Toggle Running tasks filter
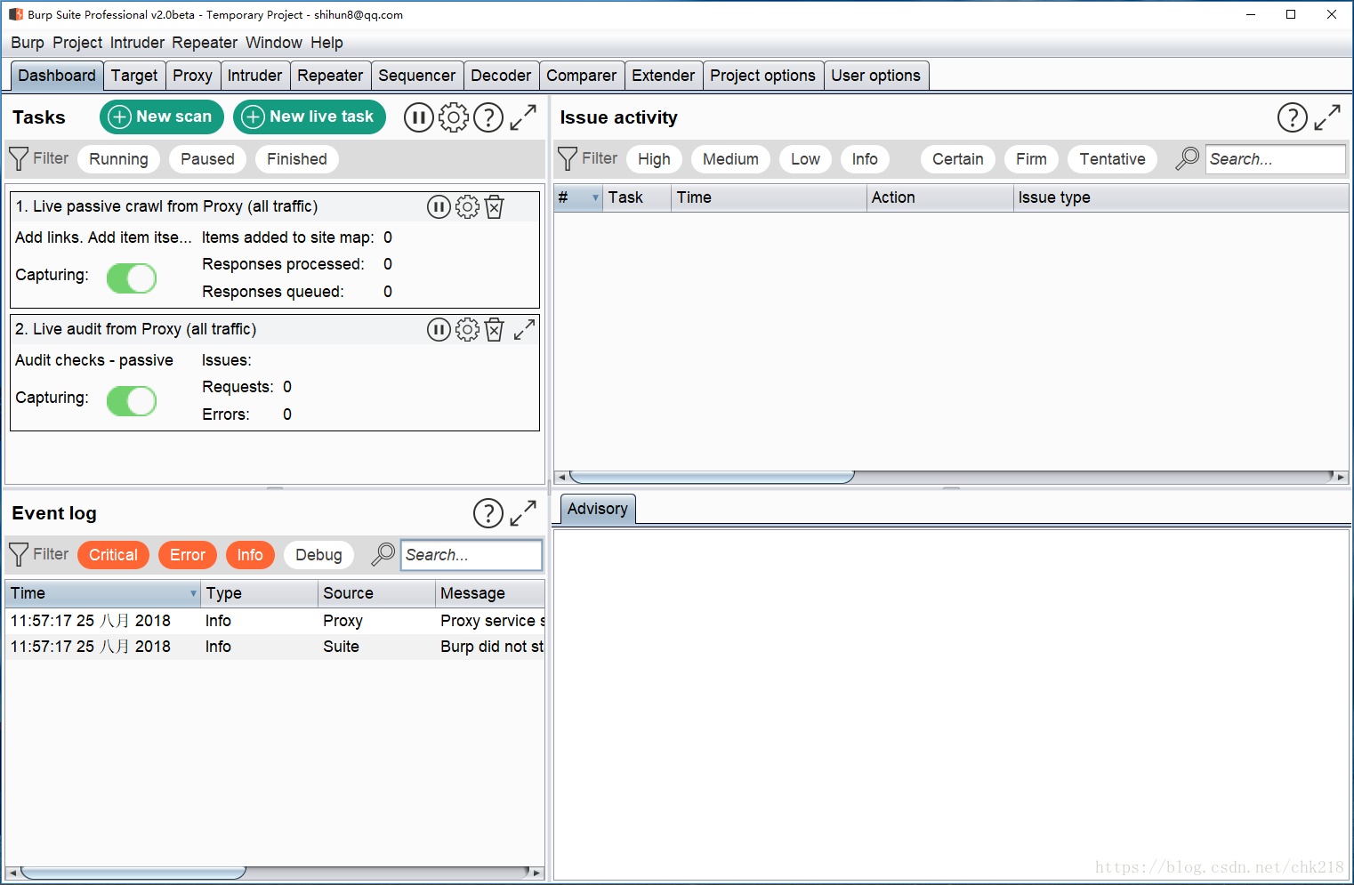 point(118,159)
